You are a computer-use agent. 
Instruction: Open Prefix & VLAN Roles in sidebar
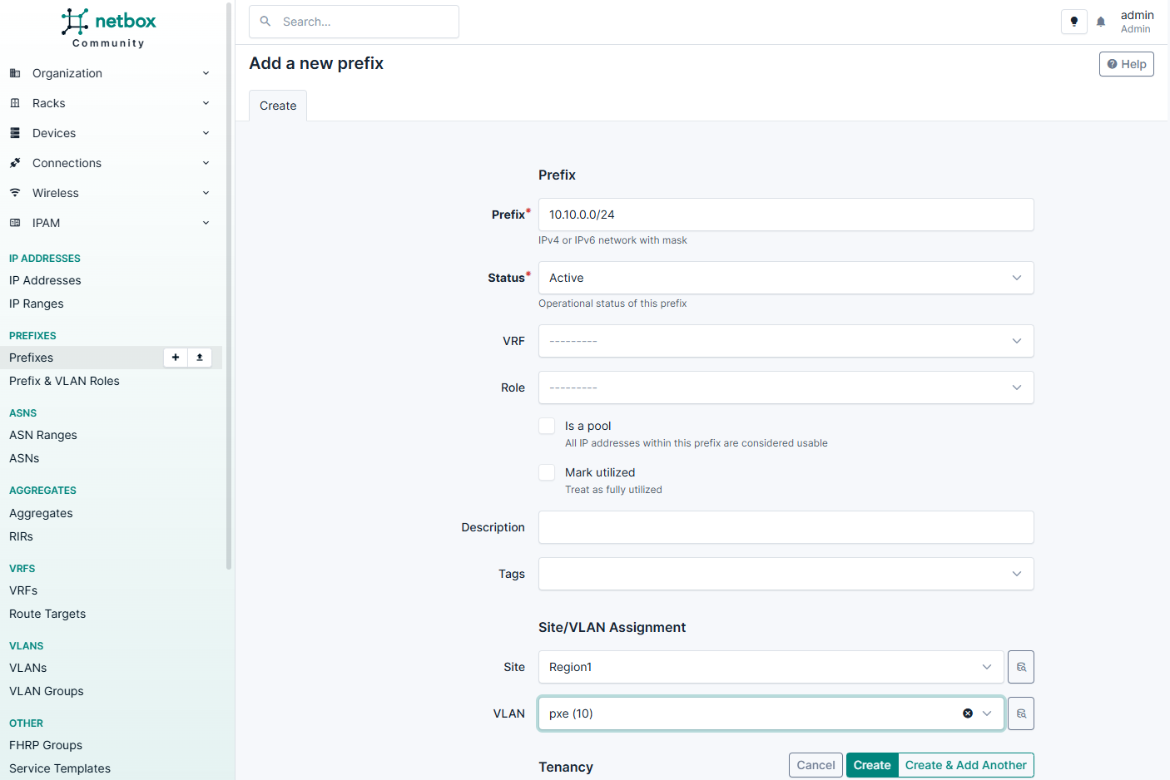point(64,381)
